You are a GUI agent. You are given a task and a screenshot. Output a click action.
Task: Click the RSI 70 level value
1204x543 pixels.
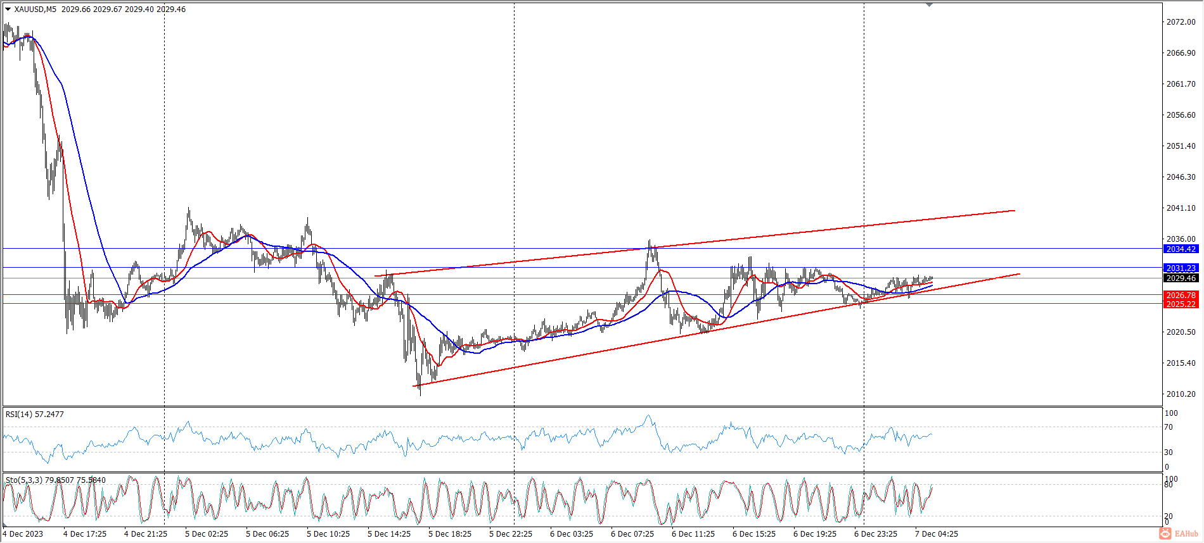pos(1169,427)
